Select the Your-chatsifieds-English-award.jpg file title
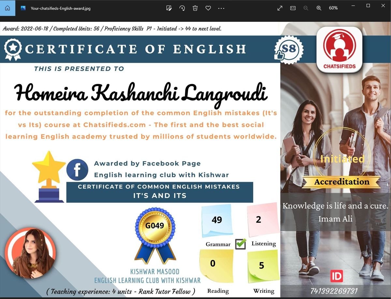Image resolution: width=391 pixels, height=299 pixels. click(61, 8)
